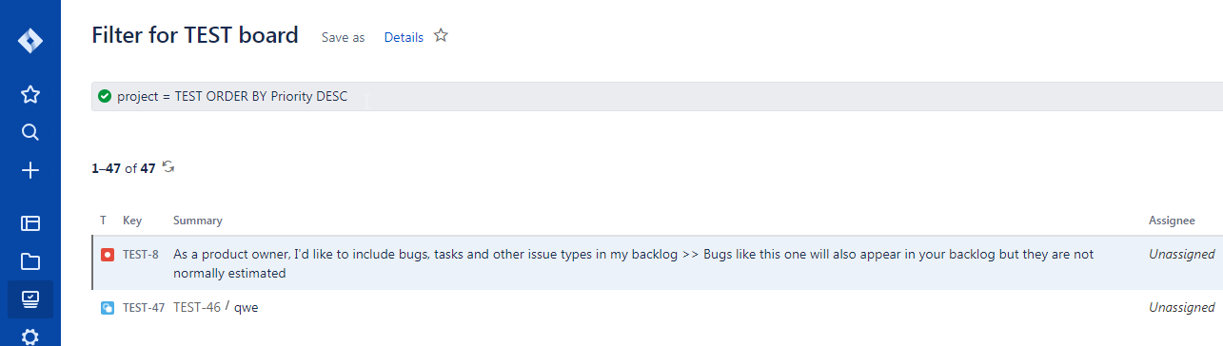Open the TEST-47 issue key
1223x346 pixels.
pyautogui.click(x=144, y=308)
